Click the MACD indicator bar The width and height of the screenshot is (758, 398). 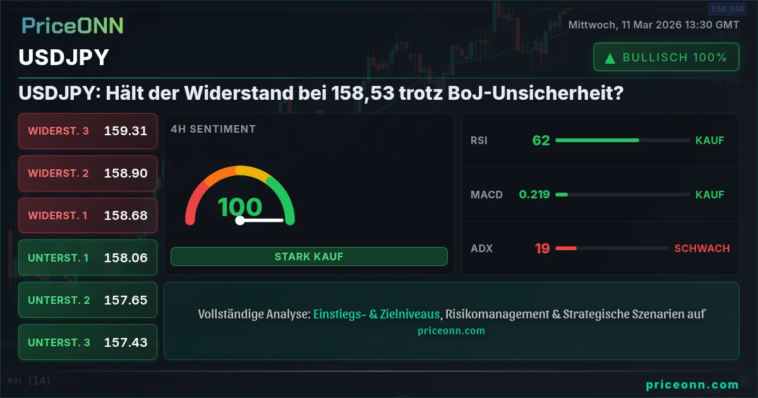point(622,195)
